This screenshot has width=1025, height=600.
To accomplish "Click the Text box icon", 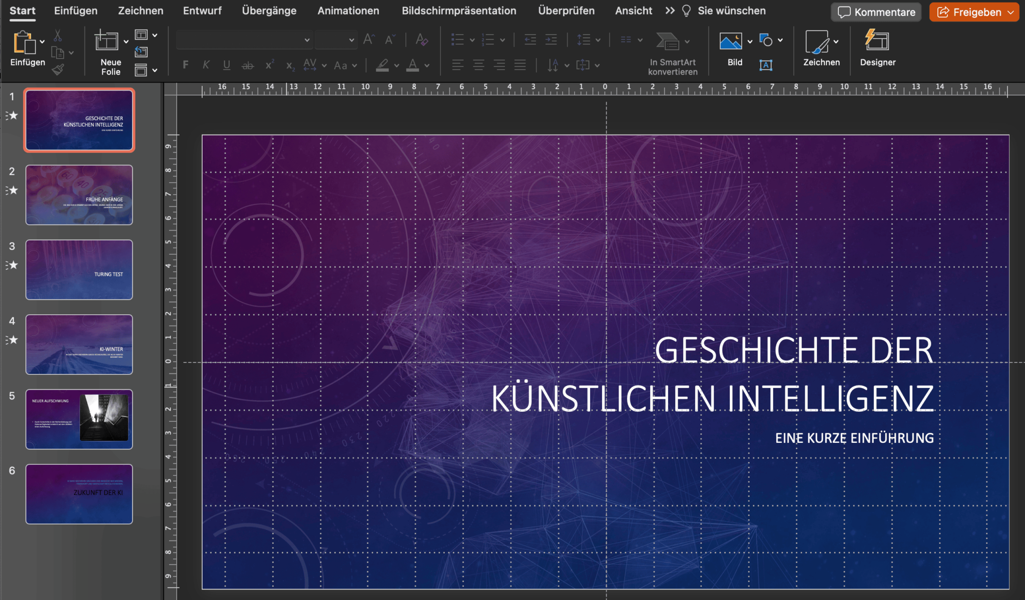I will pos(766,65).
